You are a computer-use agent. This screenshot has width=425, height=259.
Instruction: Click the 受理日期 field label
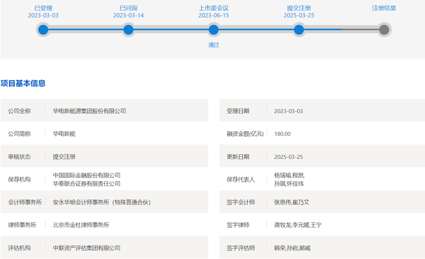238,111
